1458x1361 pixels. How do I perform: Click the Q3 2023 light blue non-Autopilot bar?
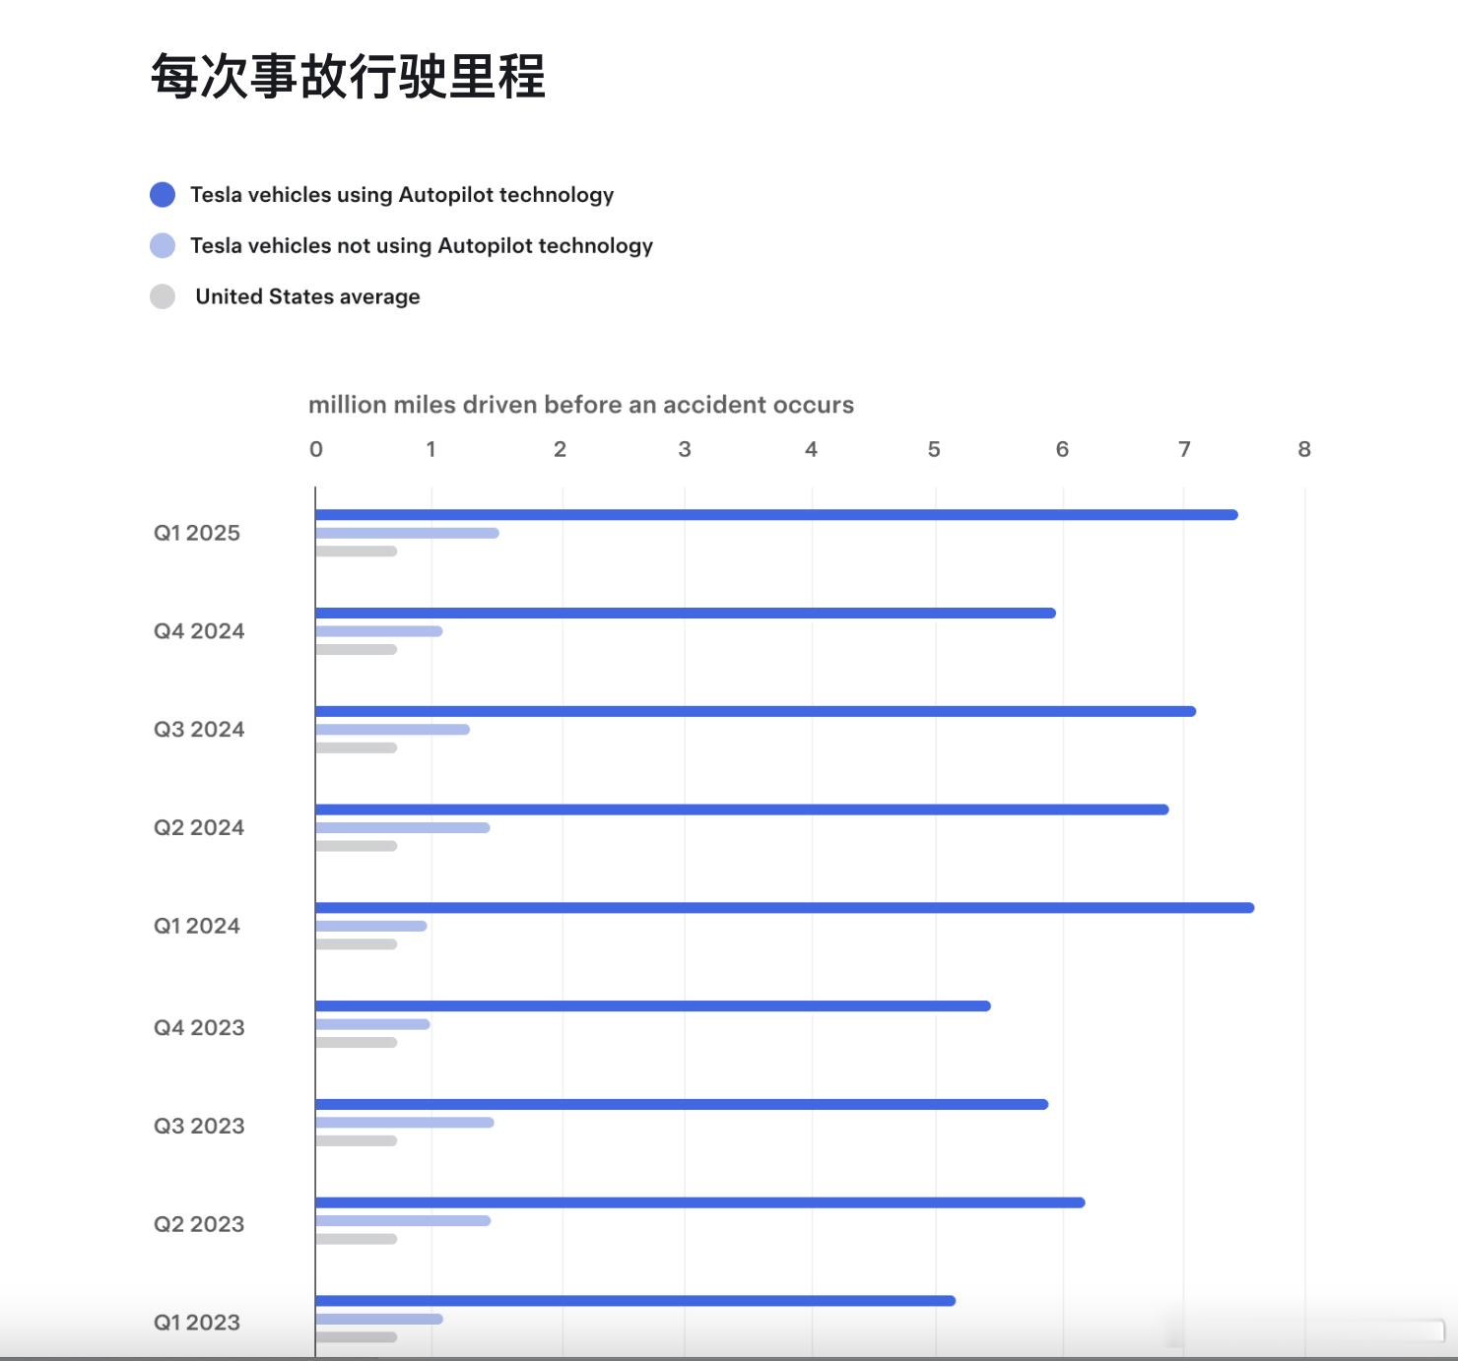(x=404, y=1123)
